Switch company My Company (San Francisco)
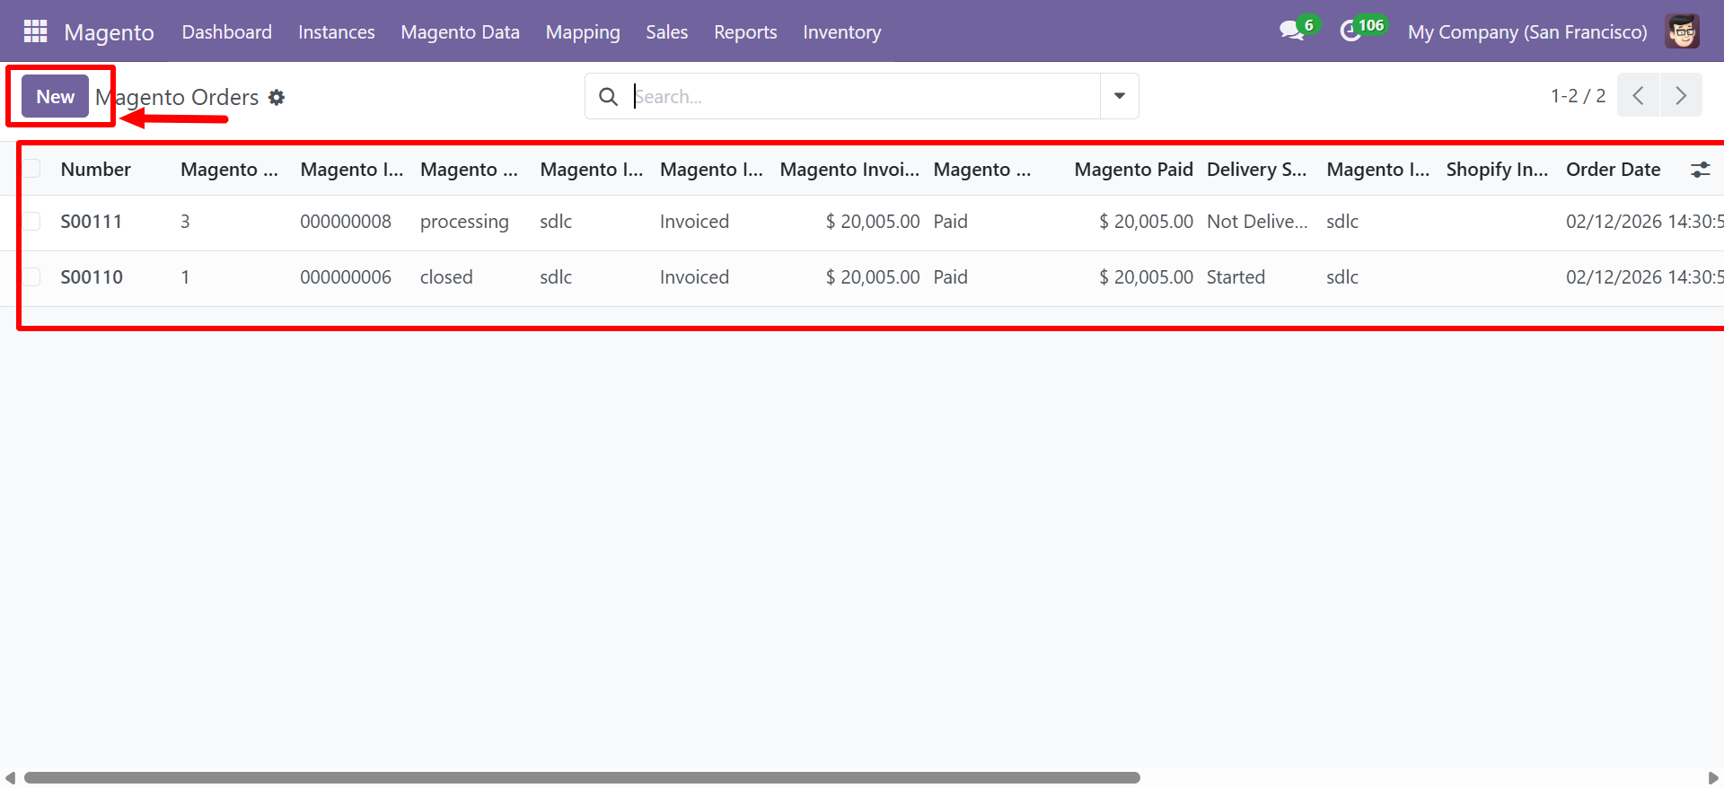1724x788 pixels. (x=1527, y=31)
